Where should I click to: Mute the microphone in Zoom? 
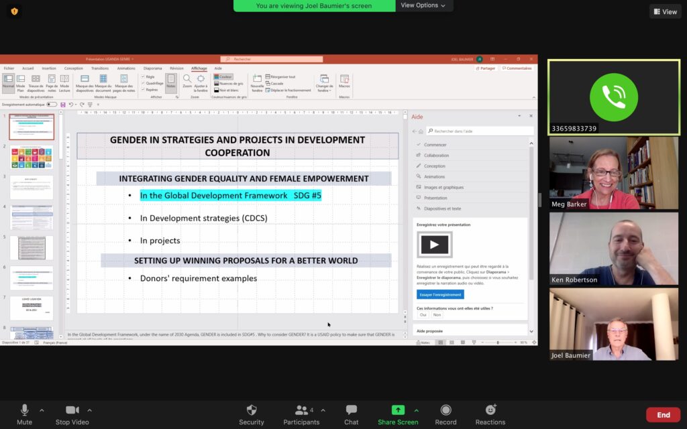(25, 414)
